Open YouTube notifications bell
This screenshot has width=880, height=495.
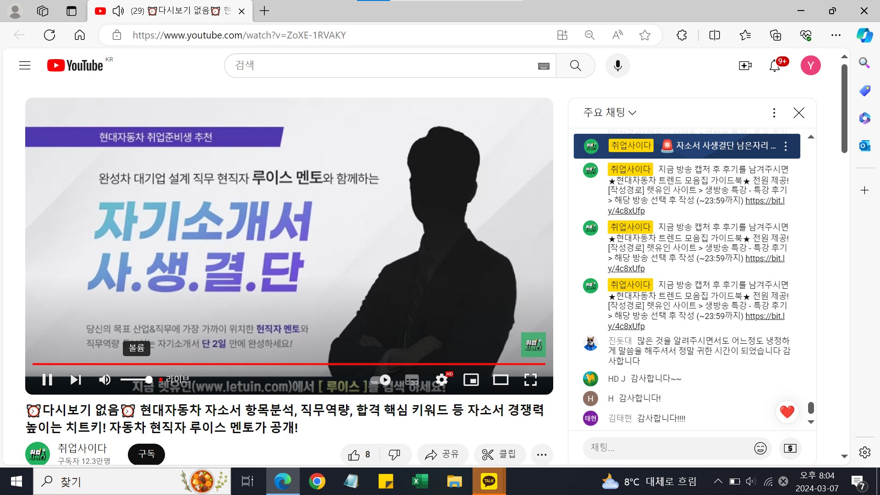pos(775,66)
